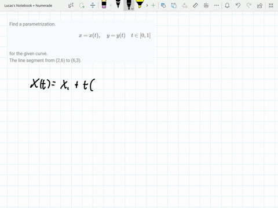Screen dimensions: 278x208
Task: Click the handwritten X(t)= expression
Action: pyautogui.click(x=43, y=84)
